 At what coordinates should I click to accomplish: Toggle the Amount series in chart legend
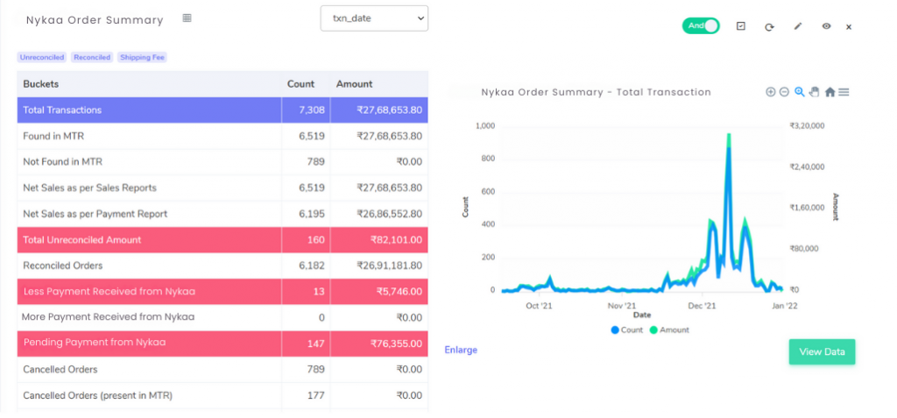(x=669, y=329)
